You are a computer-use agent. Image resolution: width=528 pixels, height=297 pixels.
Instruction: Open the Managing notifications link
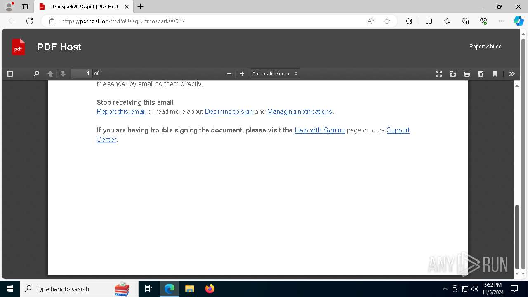click(299, 112)
